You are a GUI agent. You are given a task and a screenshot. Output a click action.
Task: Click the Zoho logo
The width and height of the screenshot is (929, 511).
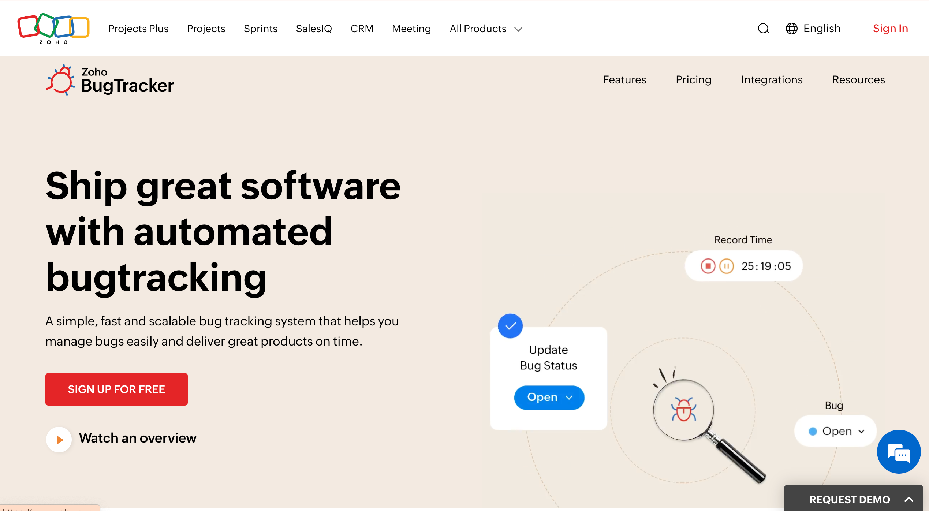click(x=53, y=28)
